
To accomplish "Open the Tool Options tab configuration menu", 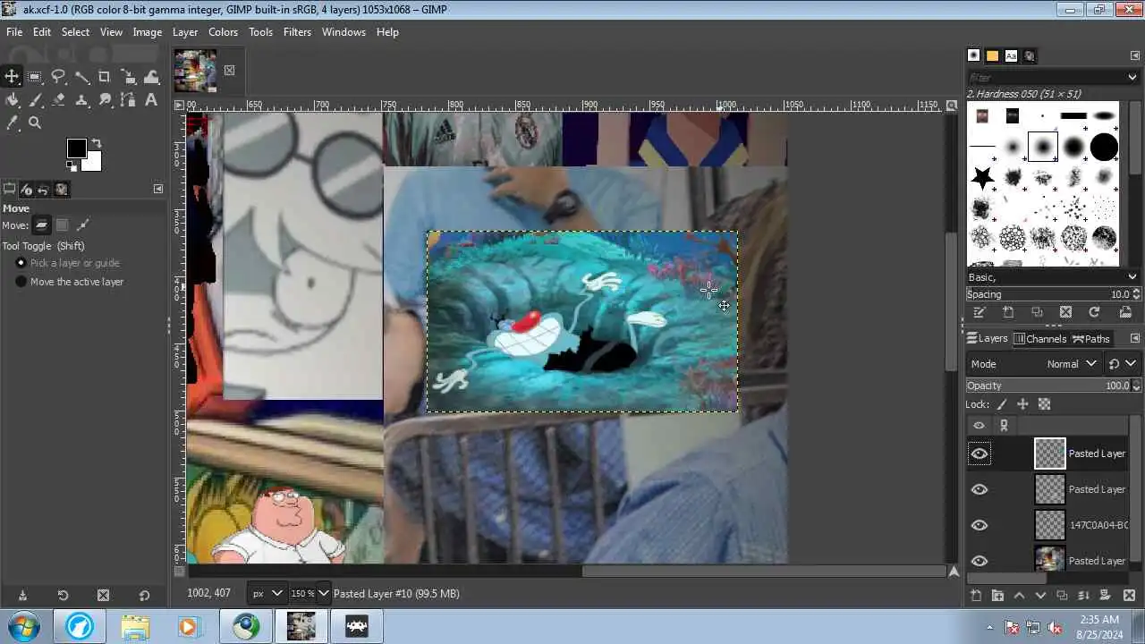I will [x=158, y=189].
